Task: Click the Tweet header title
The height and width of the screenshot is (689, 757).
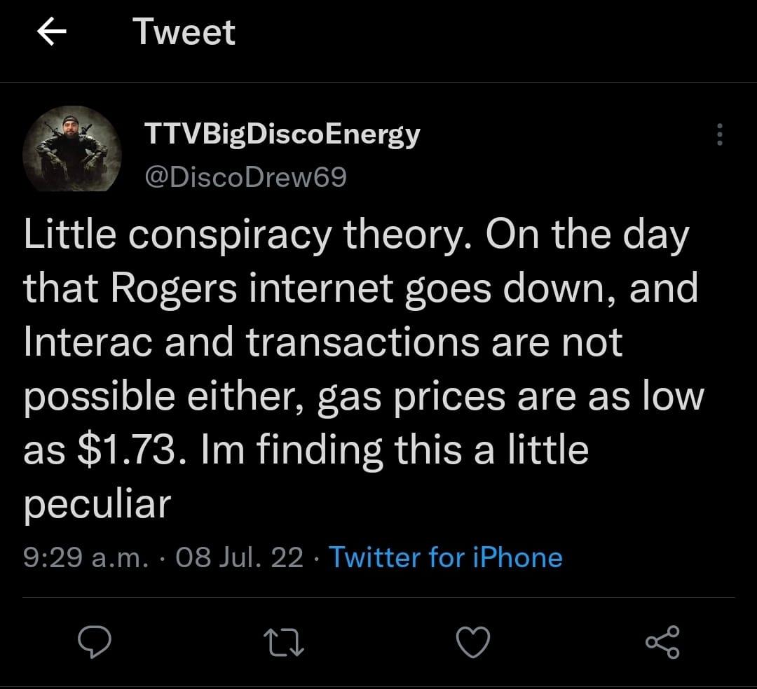Action: pyautogui.click(x=184, y=32)
